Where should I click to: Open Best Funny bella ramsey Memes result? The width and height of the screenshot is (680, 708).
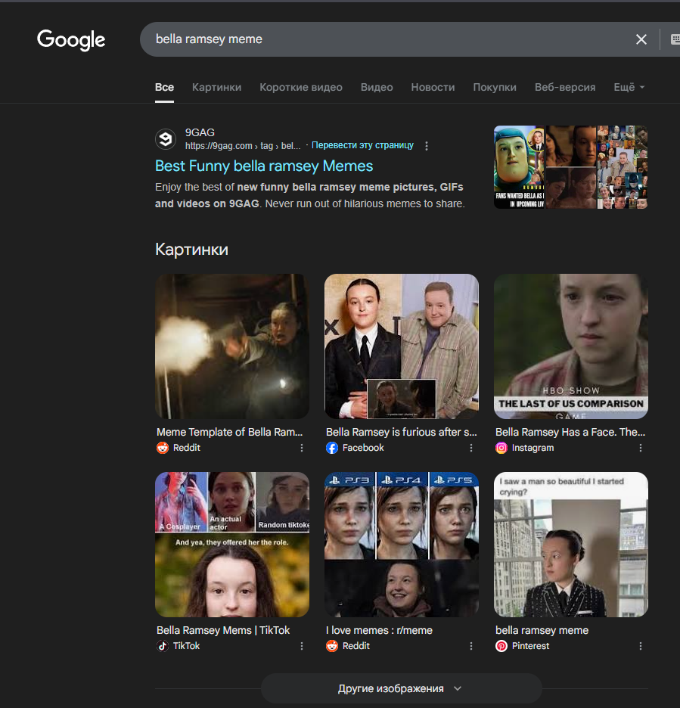(264, 166)
